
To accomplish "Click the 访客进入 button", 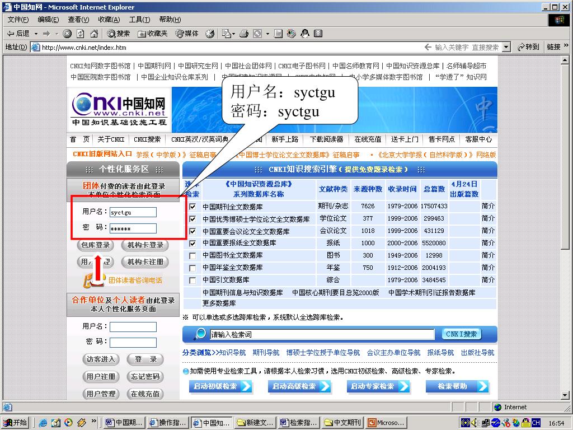I will pos(101,359).
